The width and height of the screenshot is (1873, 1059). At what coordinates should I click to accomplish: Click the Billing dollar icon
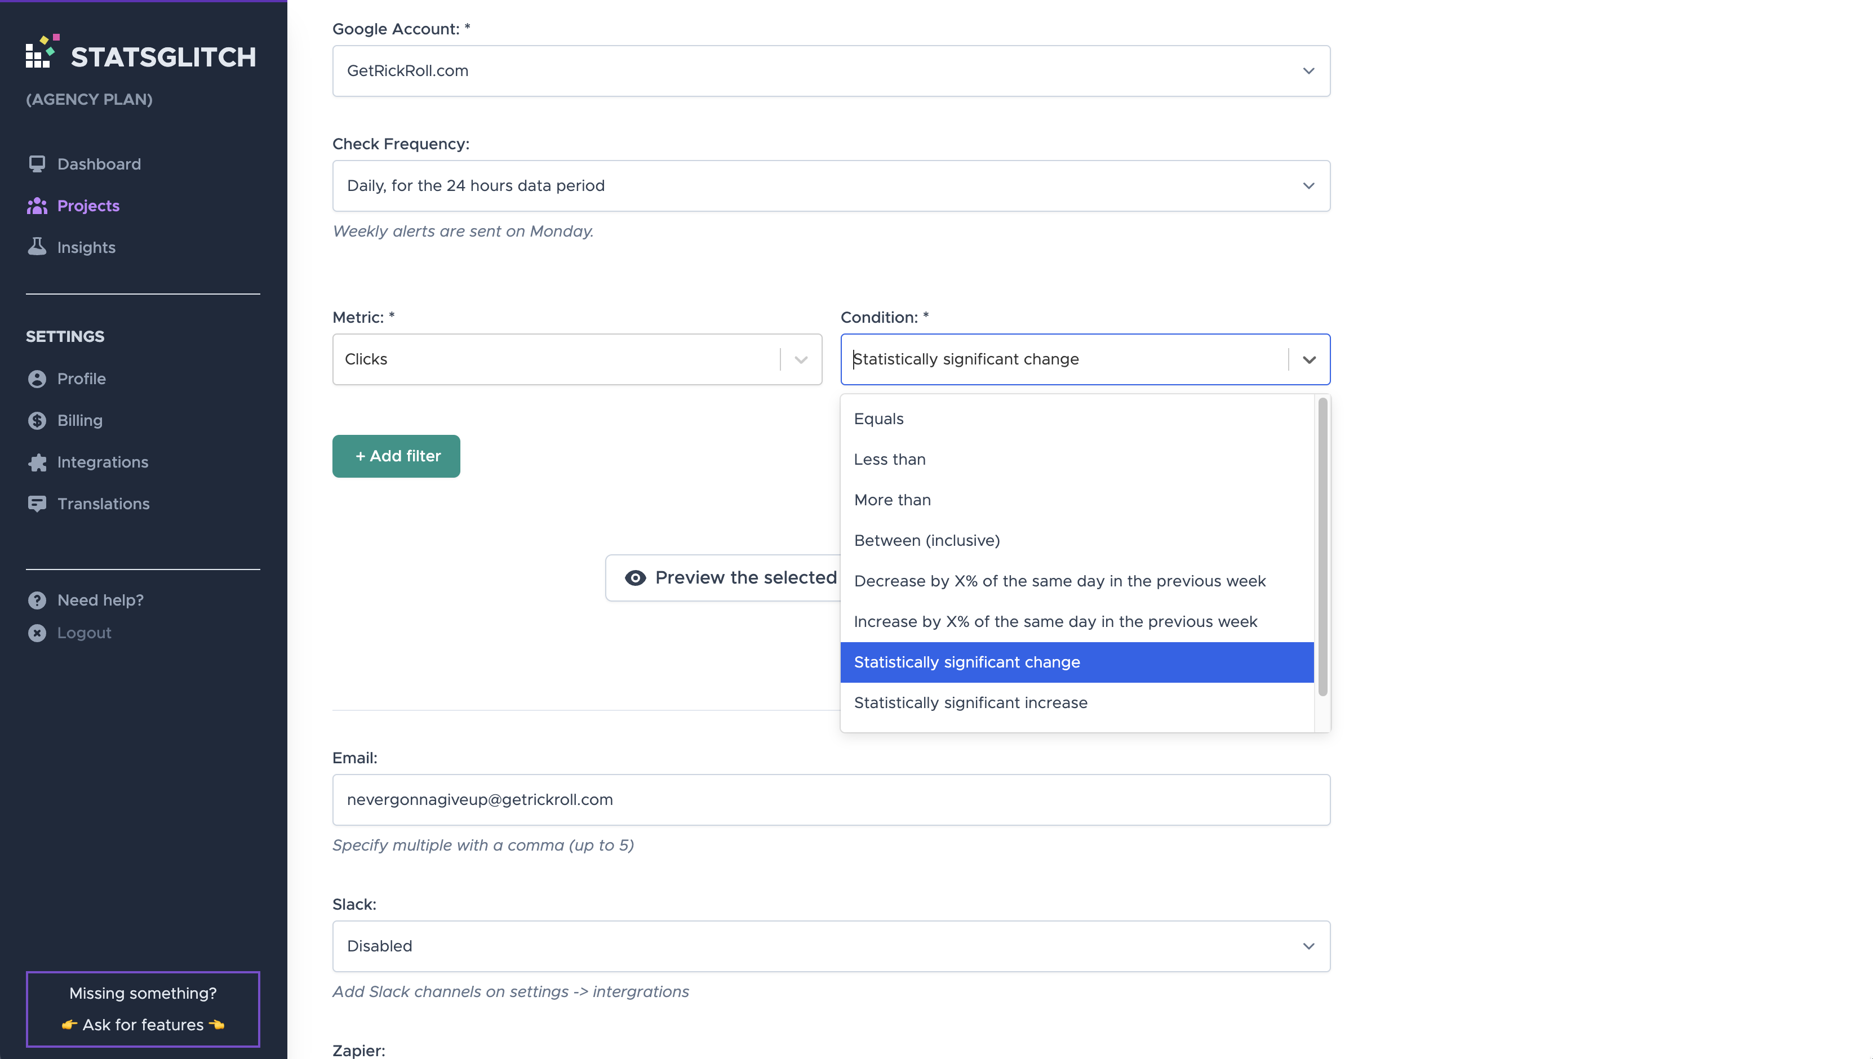tap(37, 420)
